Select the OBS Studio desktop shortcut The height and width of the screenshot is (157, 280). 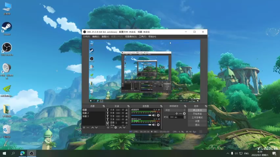(x=7, y=49)
